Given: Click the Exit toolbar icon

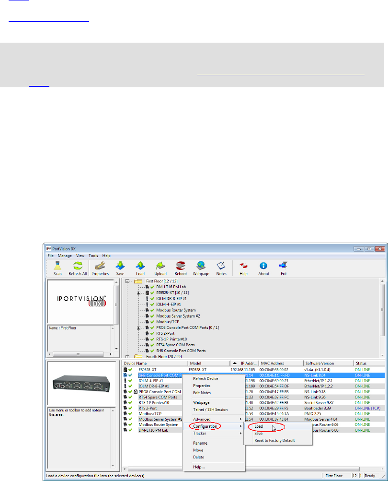Looking at the screenshot, I should pos(284,268).
